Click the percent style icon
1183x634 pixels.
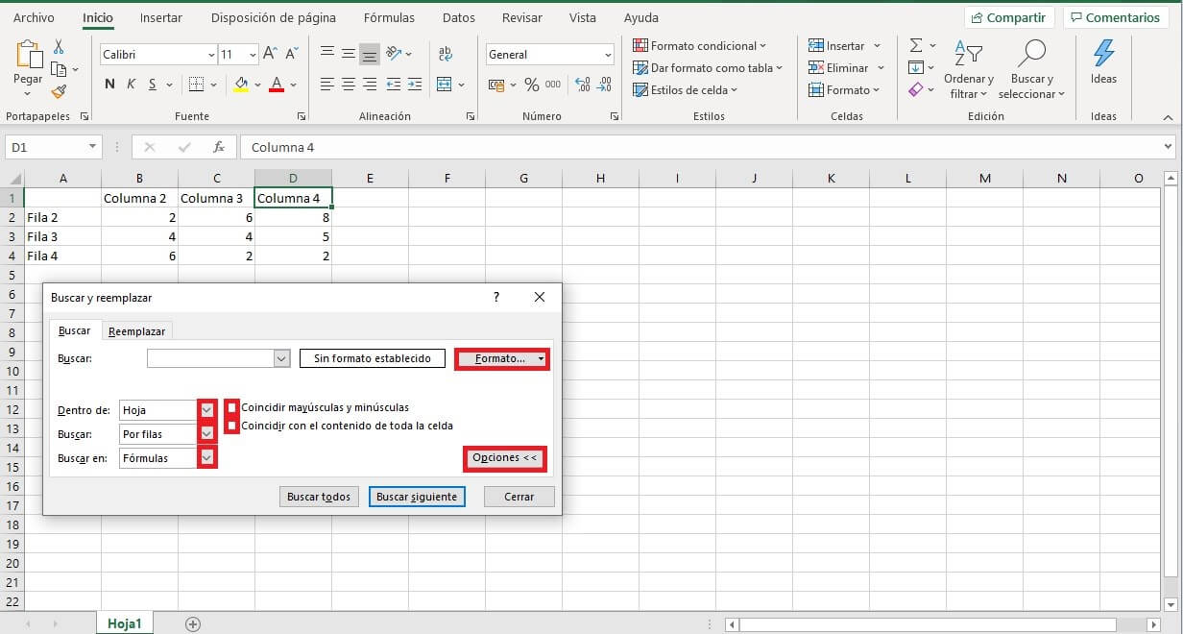pyautogui.click(x=531, y=85)
